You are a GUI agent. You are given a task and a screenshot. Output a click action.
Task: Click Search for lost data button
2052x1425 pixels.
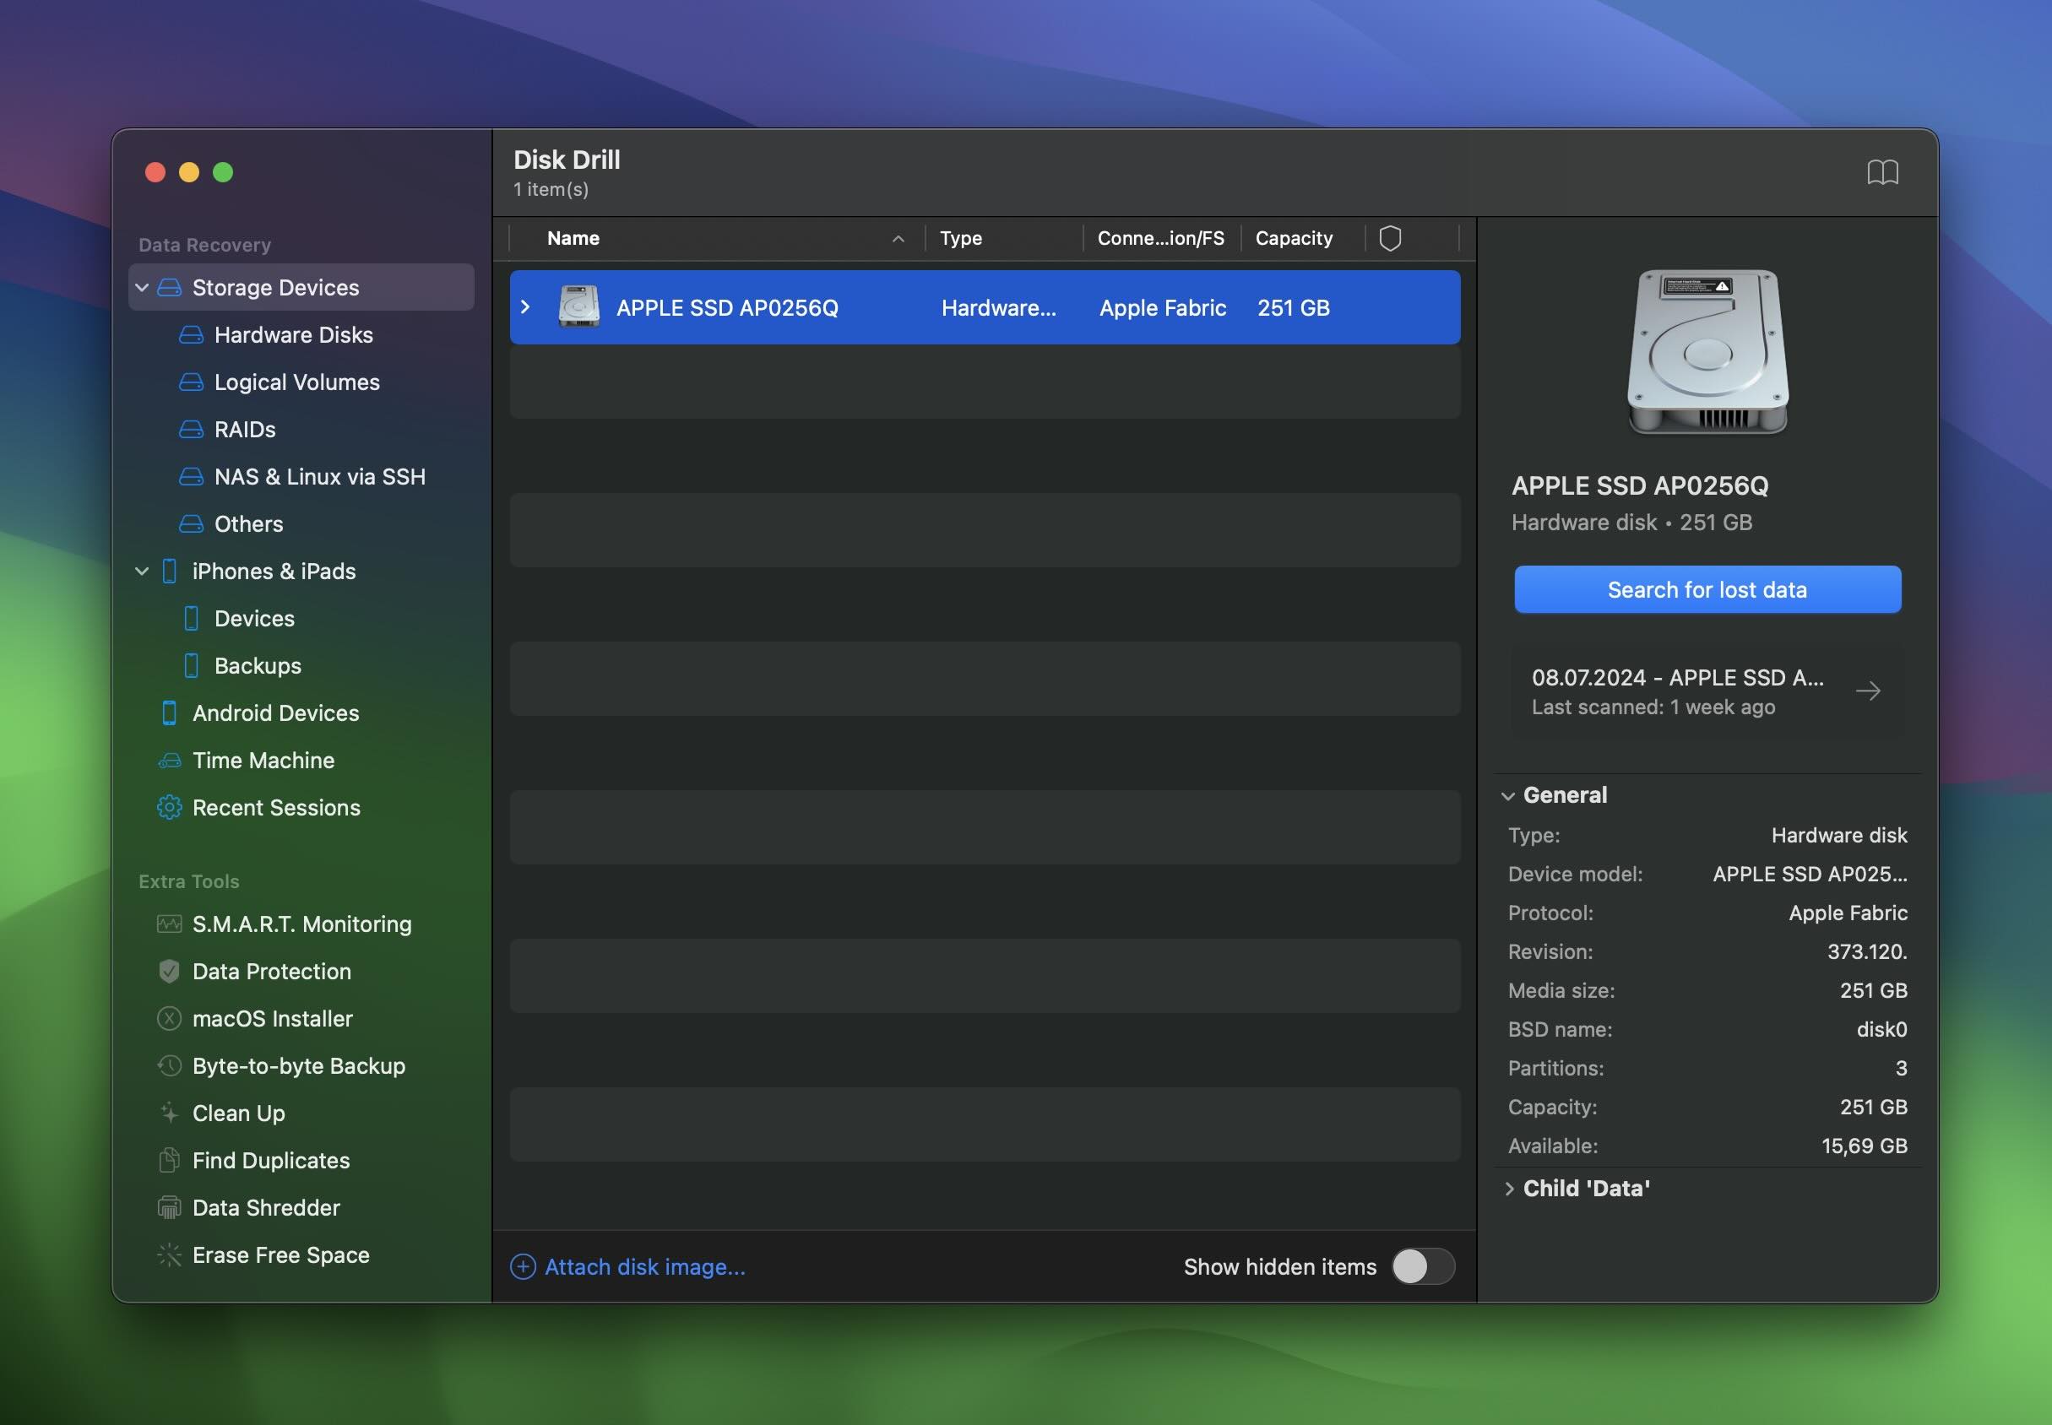pyautogui.click(x=1707, y=589)
